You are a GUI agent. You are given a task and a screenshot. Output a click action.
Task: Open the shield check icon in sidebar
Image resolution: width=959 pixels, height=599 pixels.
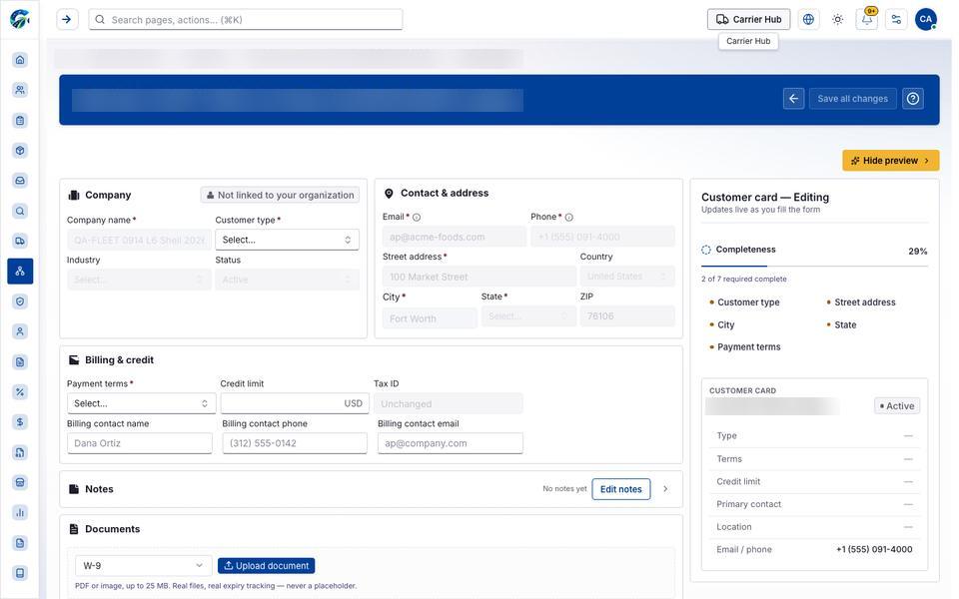pos(20,301)
